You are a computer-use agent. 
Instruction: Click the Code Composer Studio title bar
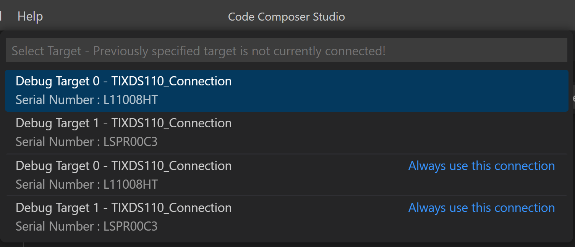(286, 16)
